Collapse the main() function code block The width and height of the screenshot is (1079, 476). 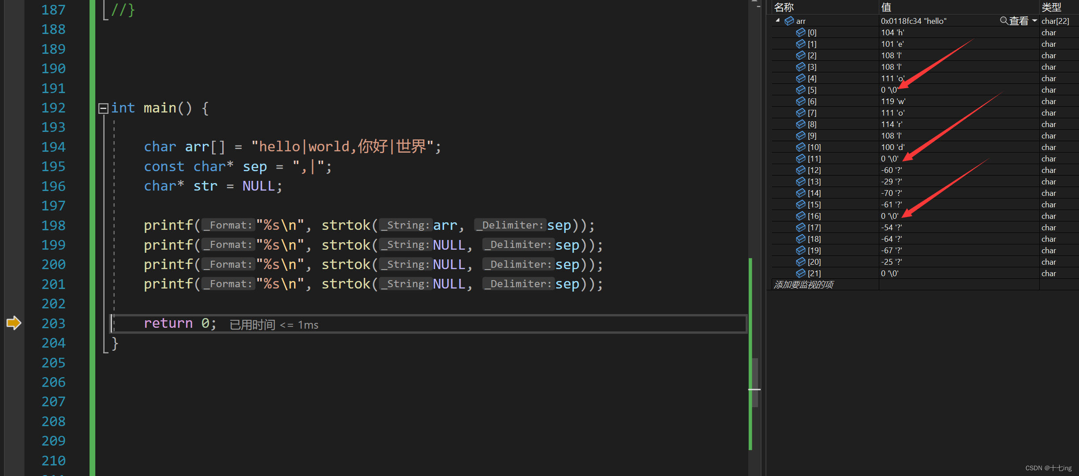pos(103,108)
